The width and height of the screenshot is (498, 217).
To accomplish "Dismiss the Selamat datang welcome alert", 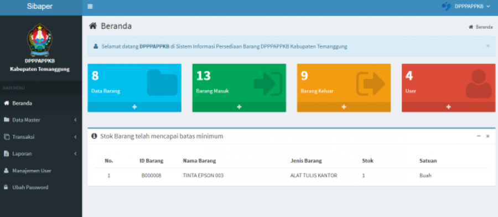I will click(x=487, y=46).
